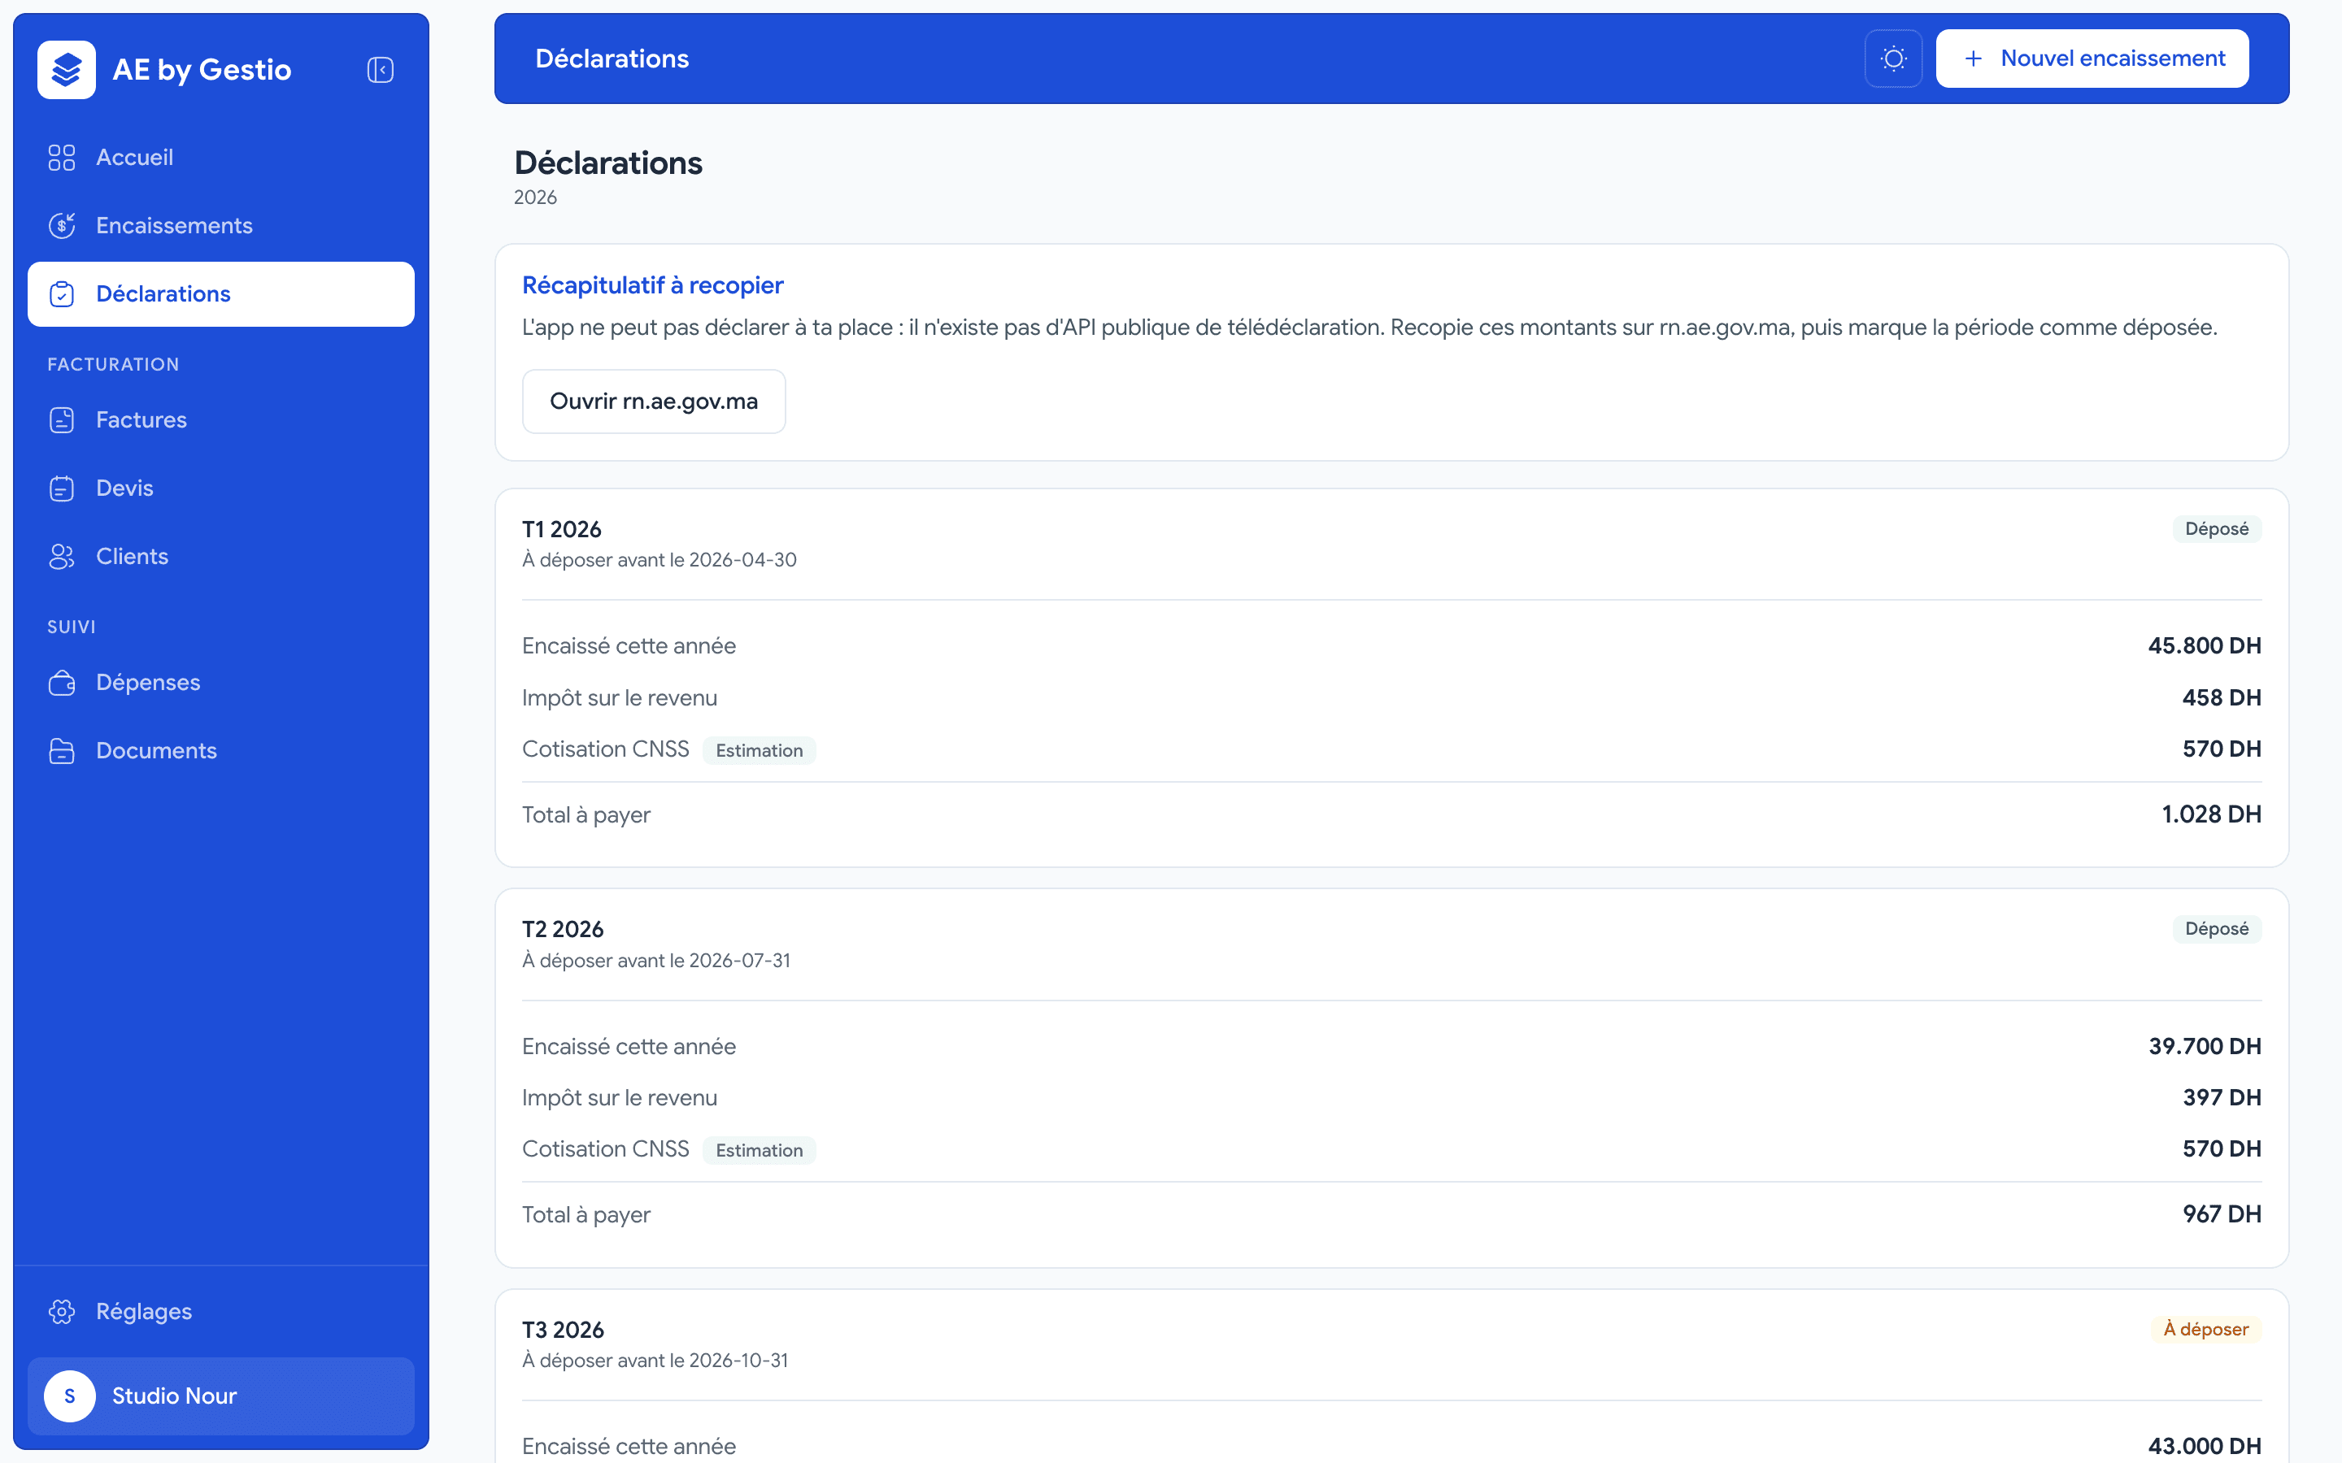Collapse the sidebar with the panel icon
2342x1463 pixels.
click(381, 70)
